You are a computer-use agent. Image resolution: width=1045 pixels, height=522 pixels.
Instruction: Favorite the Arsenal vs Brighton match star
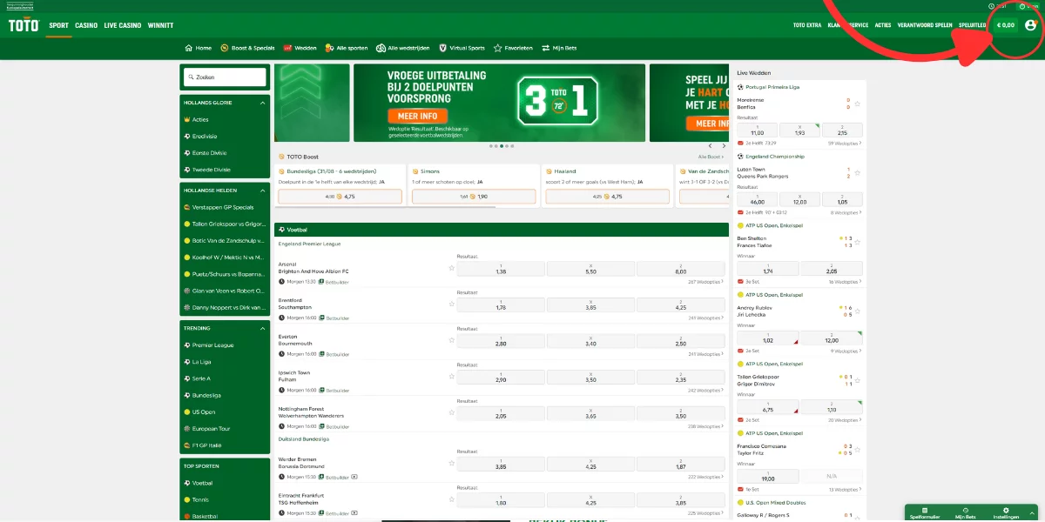tap(452, 268)
